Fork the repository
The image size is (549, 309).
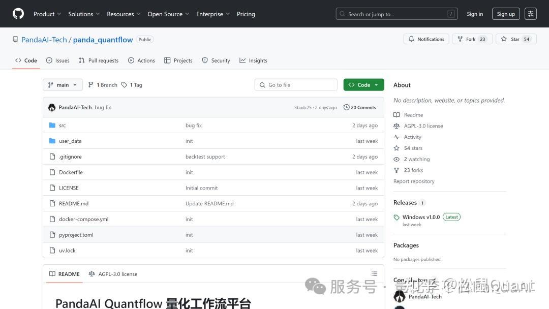click(x=472, y=39)
